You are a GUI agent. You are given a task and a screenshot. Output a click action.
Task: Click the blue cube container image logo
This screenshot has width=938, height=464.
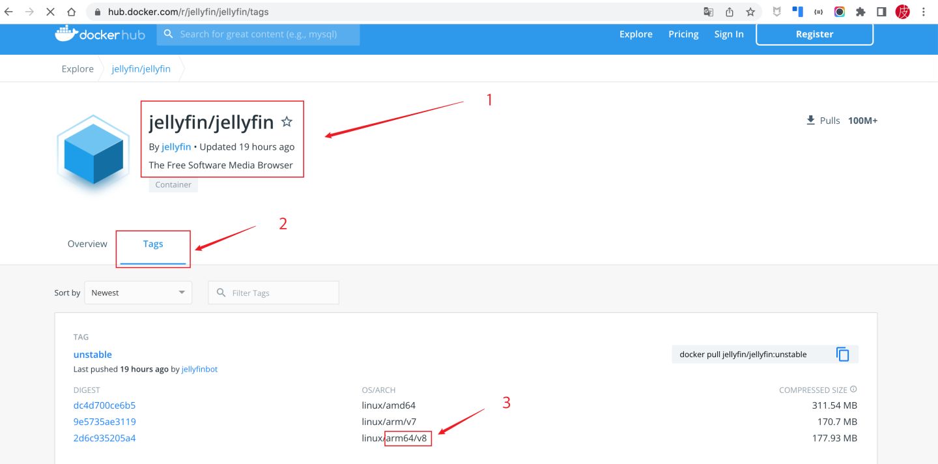click(93, 154)
